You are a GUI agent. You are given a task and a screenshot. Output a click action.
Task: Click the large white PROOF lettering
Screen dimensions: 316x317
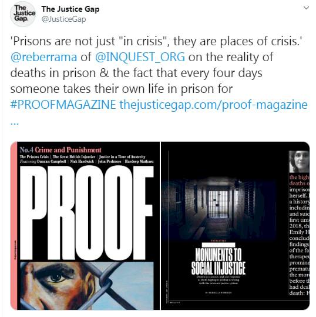pos(87,213)
